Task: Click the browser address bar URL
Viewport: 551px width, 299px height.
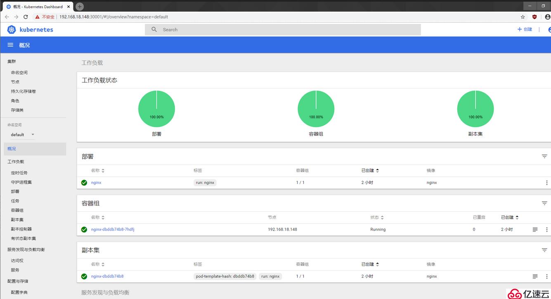Action: 114,17
